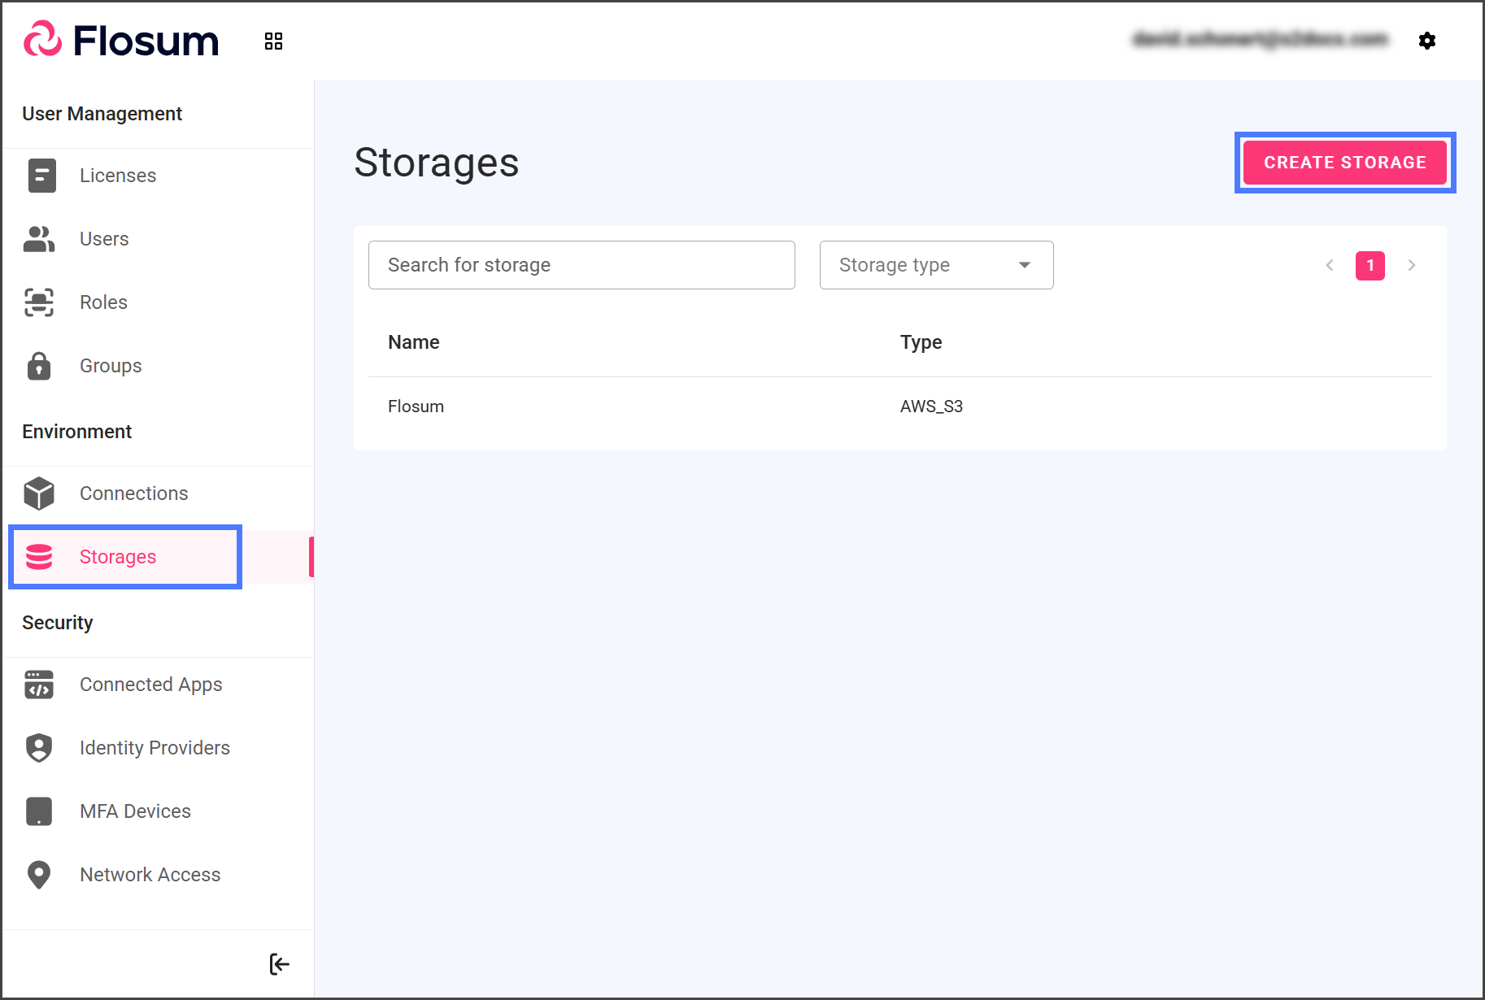Select page 1 in pagination
The height and width of the screenshot is (1000, 1485).
(x=1370, y=265)
